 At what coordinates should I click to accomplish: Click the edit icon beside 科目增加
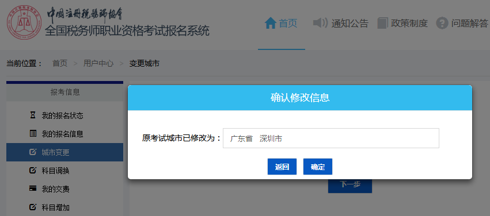click(x=33, y=207)
